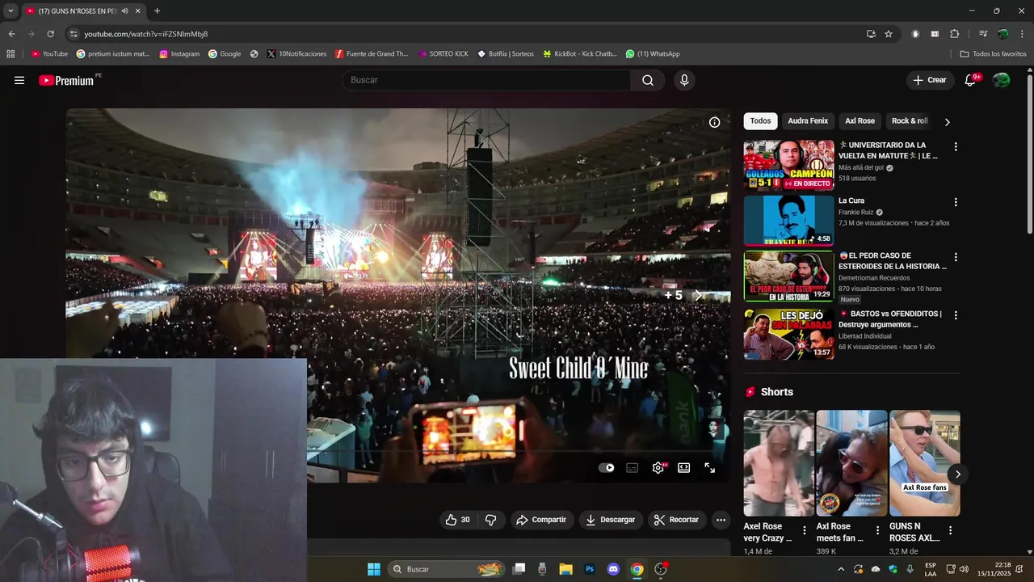Open the Chrome apps grid icon
This screenshot has width=1034, height=582.
11,54
